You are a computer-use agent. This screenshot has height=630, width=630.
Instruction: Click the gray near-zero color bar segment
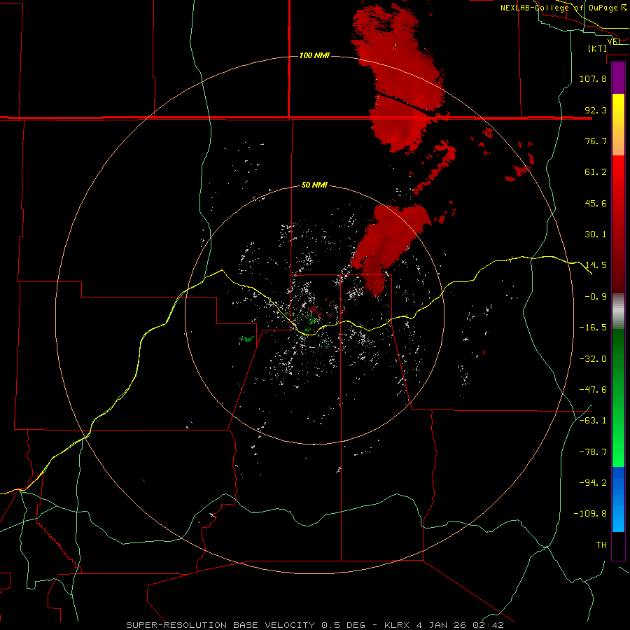click(x=618, y=311)
